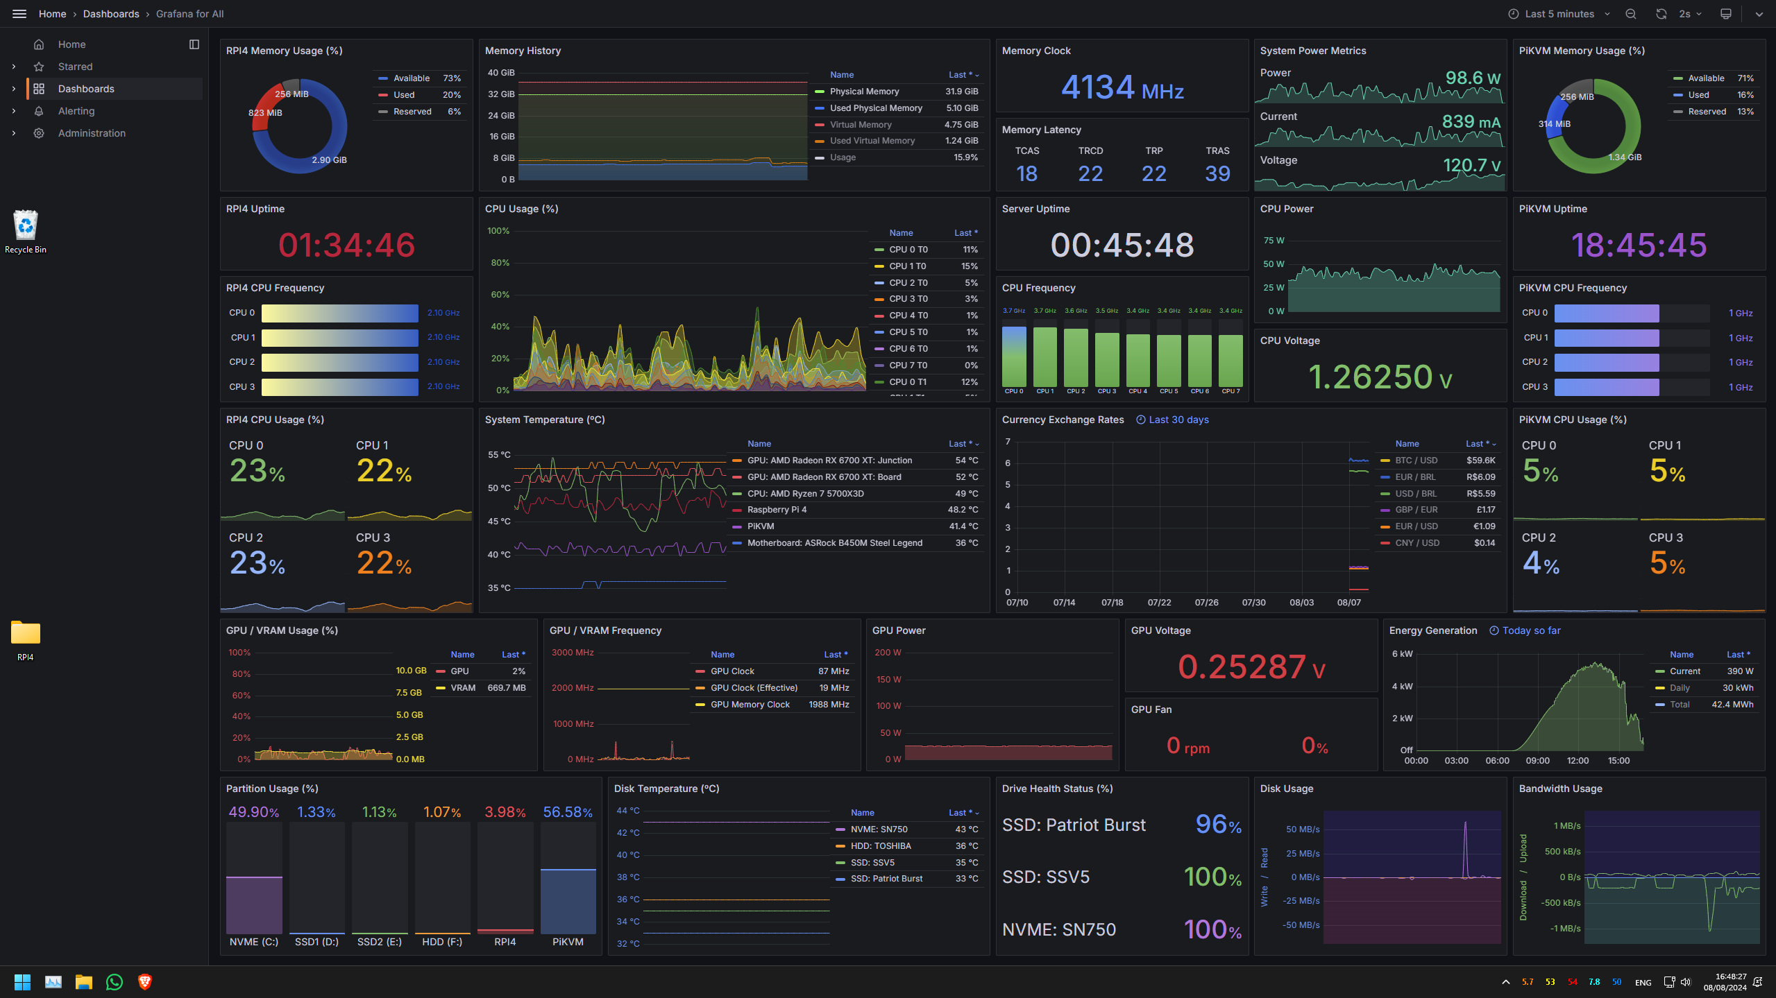
Task: Open Recycle Bin on the desktop
Action: tap(26, 232)
